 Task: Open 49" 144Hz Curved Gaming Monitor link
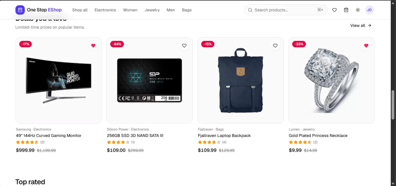click(49, 135)
